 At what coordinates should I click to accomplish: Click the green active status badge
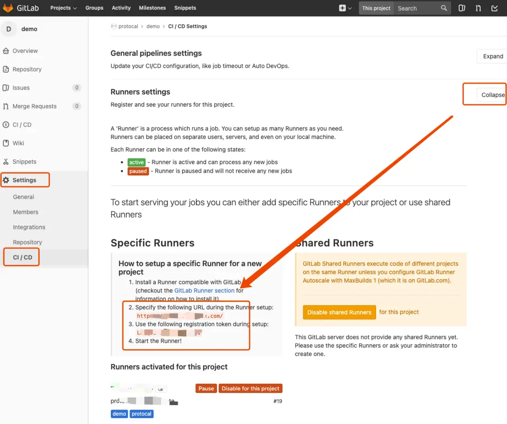(137, 162)
